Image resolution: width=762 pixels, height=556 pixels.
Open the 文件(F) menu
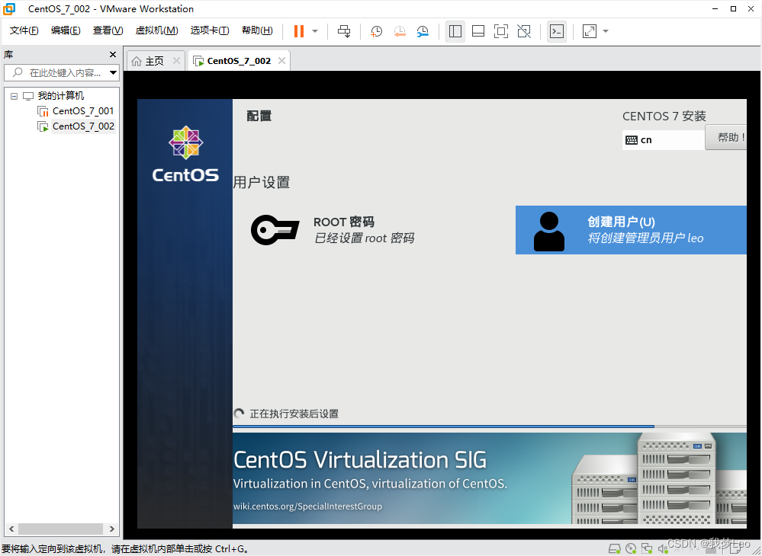pyautogui.click(x=24, y=30)
